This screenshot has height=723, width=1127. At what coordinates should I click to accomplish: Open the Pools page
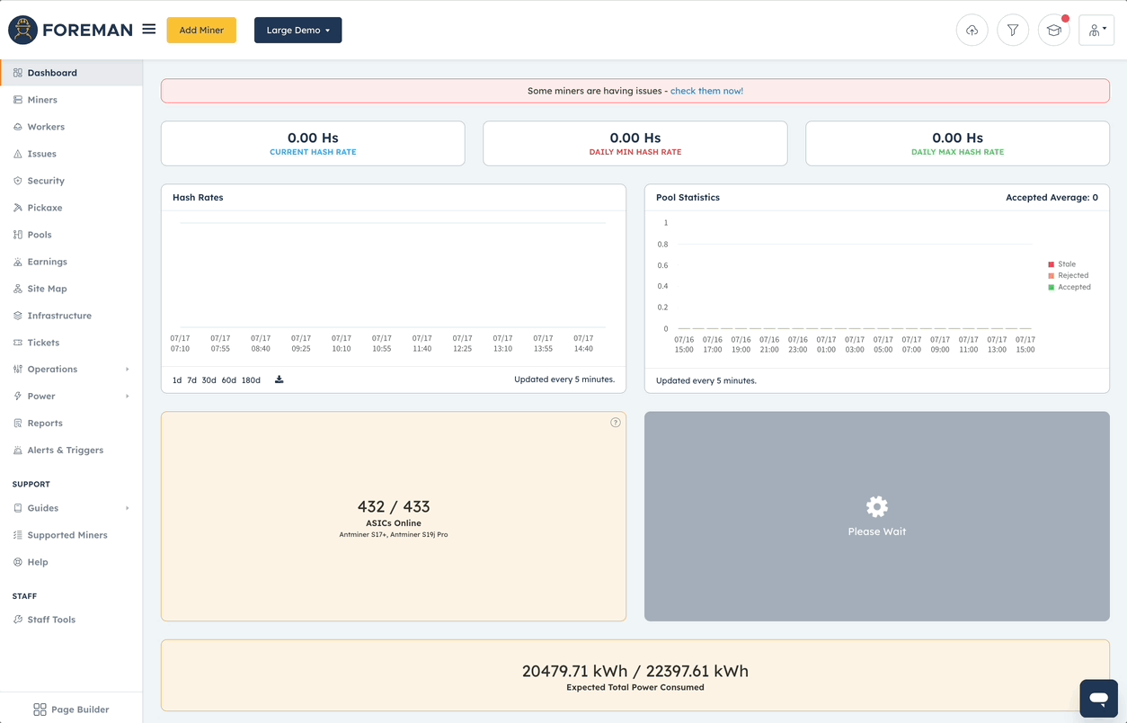(40, 235)
